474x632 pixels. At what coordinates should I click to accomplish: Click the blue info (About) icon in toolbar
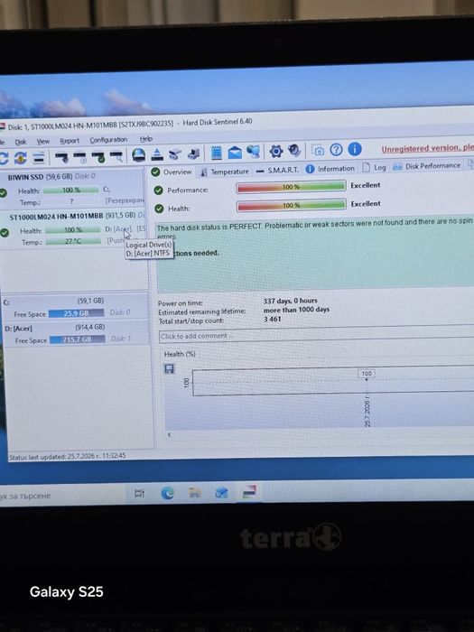click(354, 149)
